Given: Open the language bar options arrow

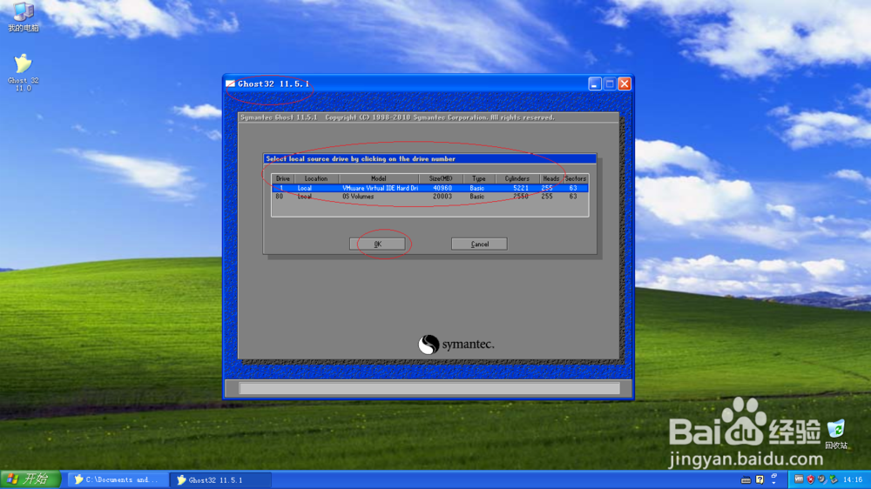Looking at the screenshot, I should [x=773, y=483].
